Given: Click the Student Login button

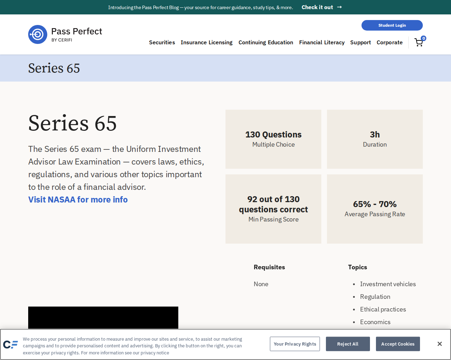Looking at the screenshot, I should pos(392,25).
